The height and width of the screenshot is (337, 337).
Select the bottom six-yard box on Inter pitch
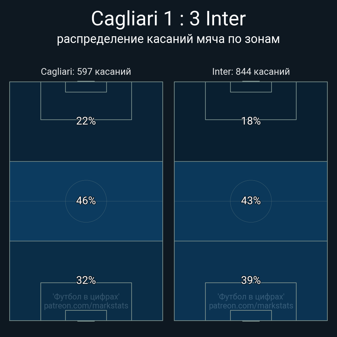point(251,315)
